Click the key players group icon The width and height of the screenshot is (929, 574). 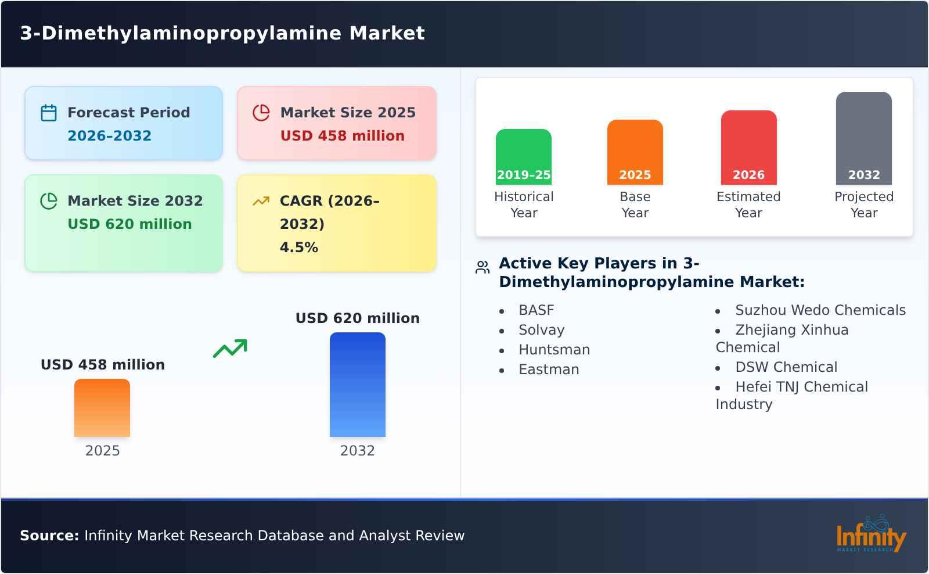coord(481,266)
